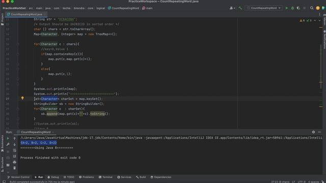The height and width of the screenshot is (183, 326).
Task: Click '4 spaces' indent setting in status bar
Action: tap(314, 182)
